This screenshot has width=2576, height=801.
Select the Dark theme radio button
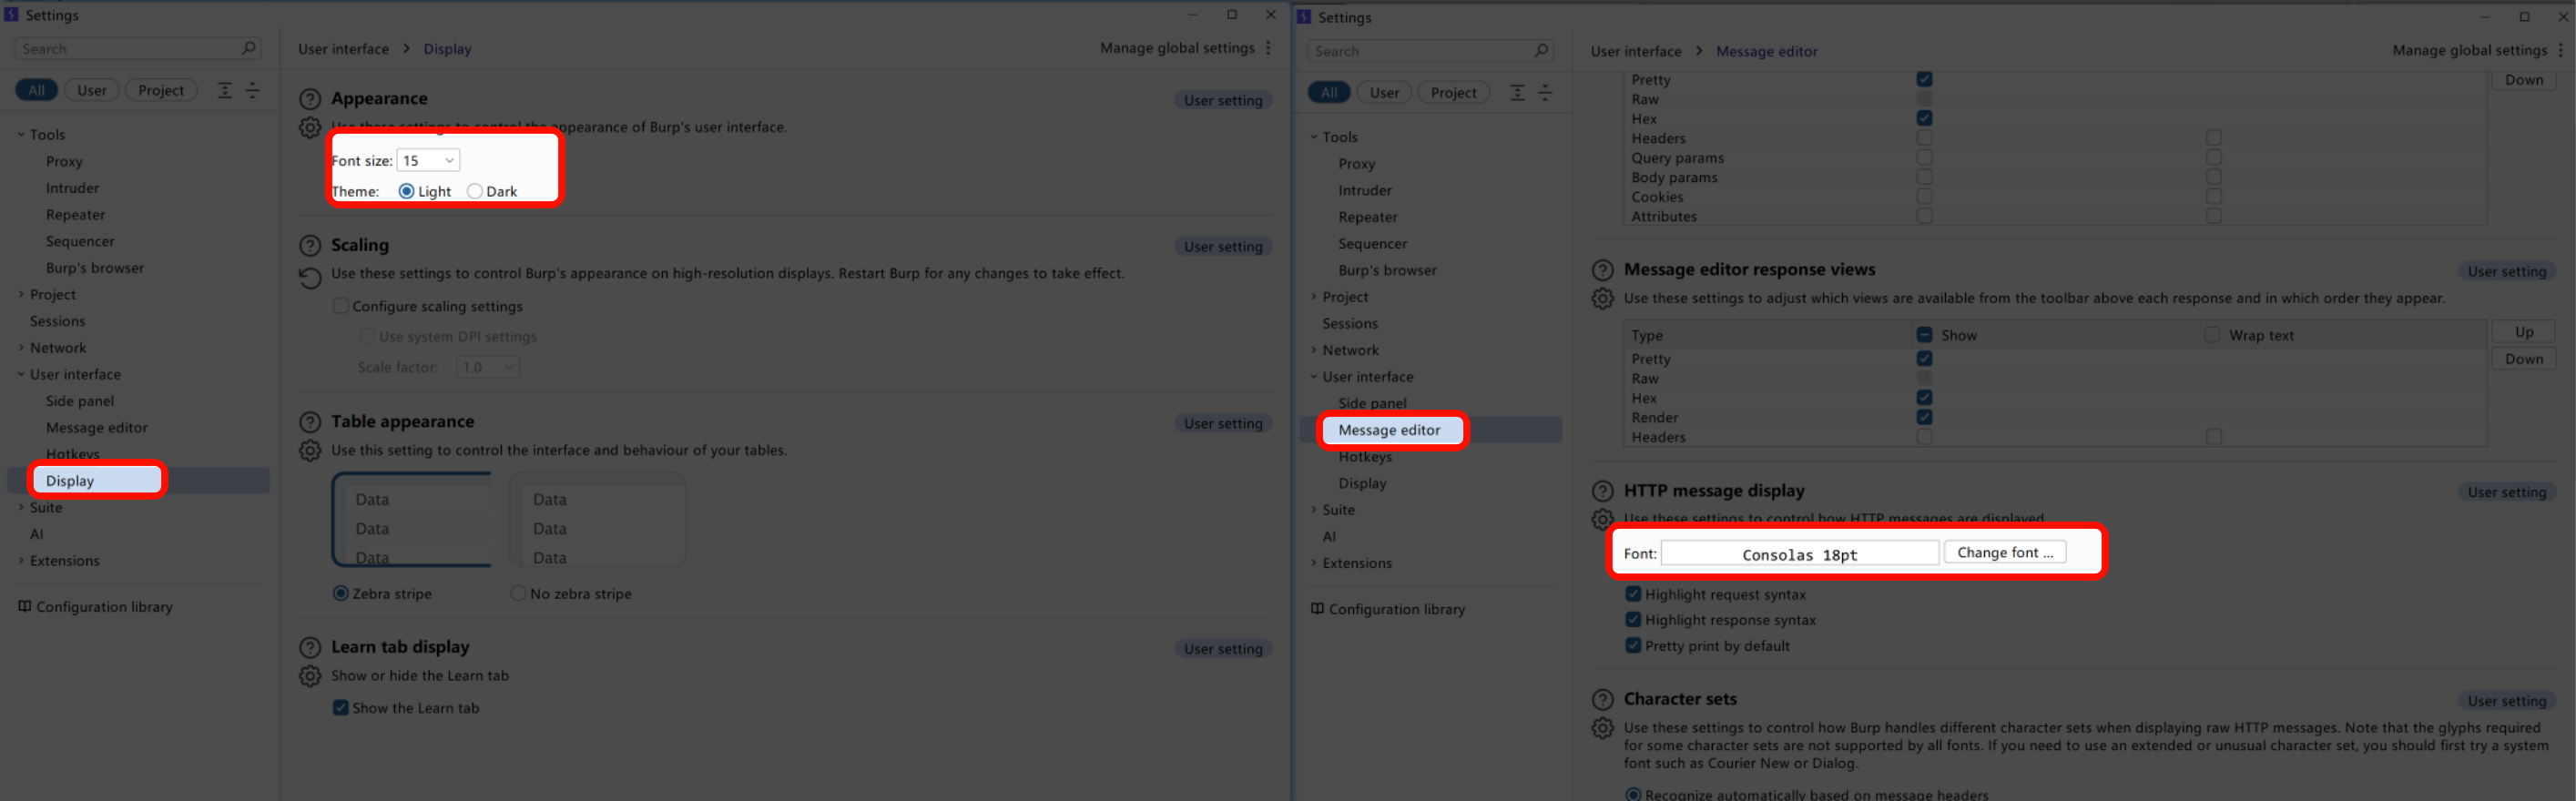[x=475, y=192]
